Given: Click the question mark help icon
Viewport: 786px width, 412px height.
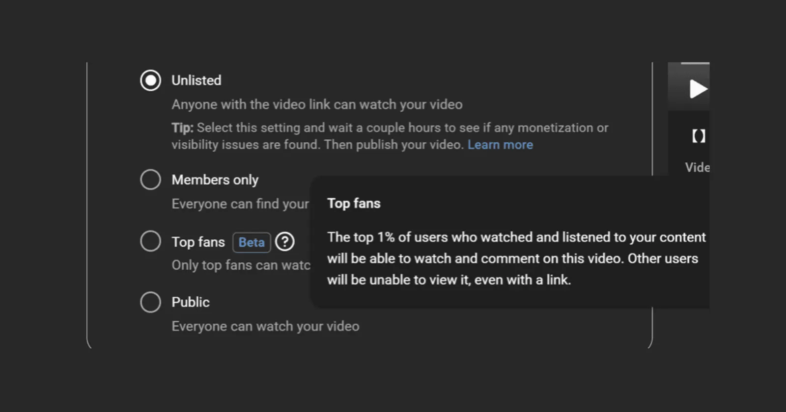Looking at the screenshot, I should pos(285,242).
